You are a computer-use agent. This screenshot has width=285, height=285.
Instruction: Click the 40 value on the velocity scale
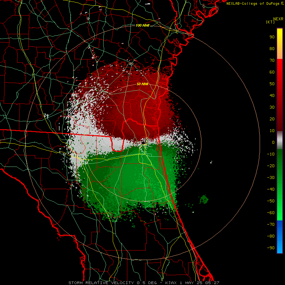tap(272, 96)
